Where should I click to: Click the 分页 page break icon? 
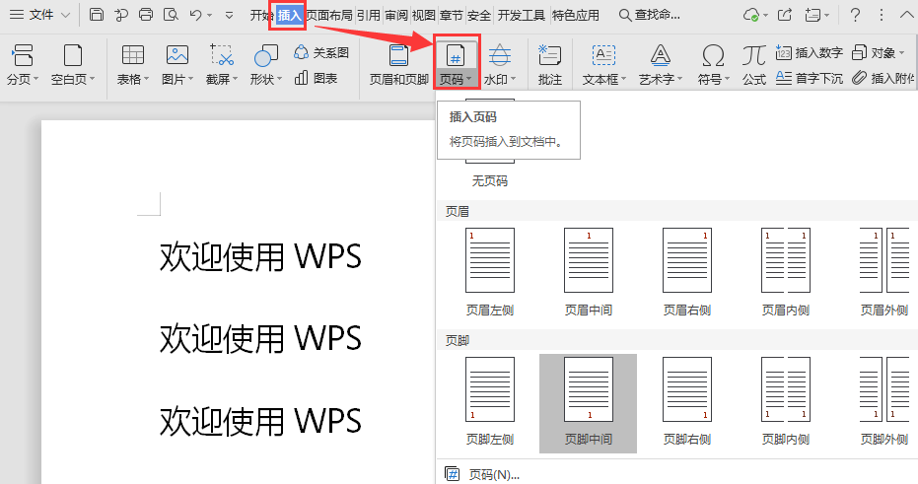(x=23, y=55)
